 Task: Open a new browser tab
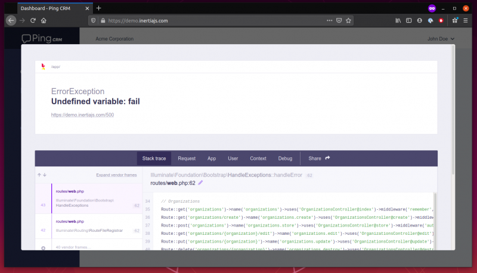(98, 8)
